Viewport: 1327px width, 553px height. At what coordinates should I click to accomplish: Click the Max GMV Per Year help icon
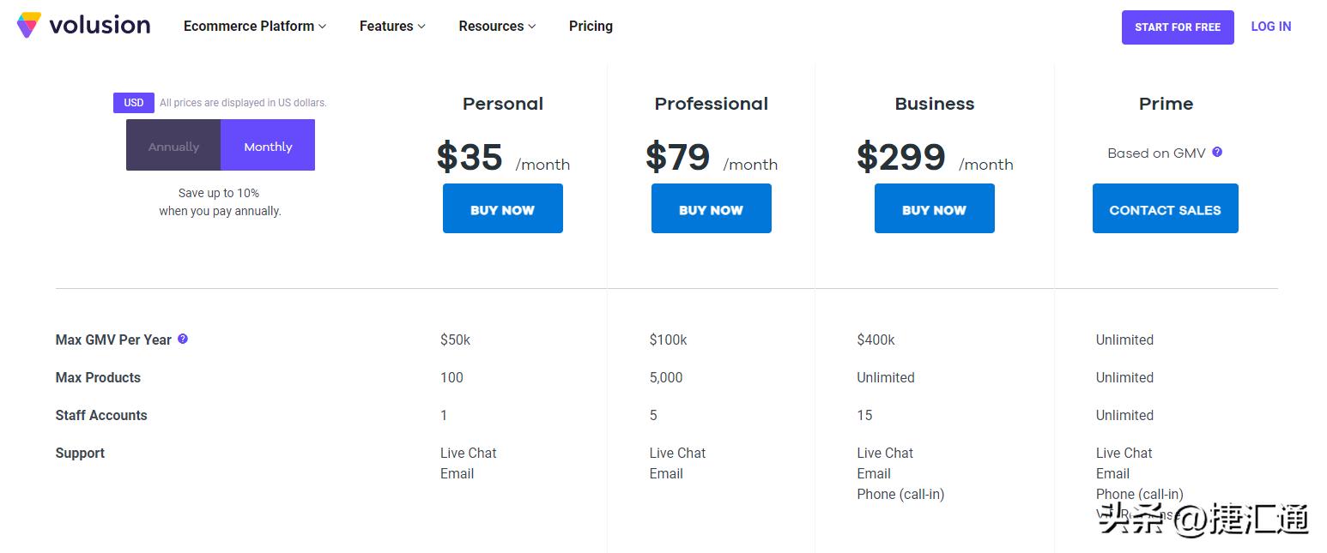coord(183,339)
